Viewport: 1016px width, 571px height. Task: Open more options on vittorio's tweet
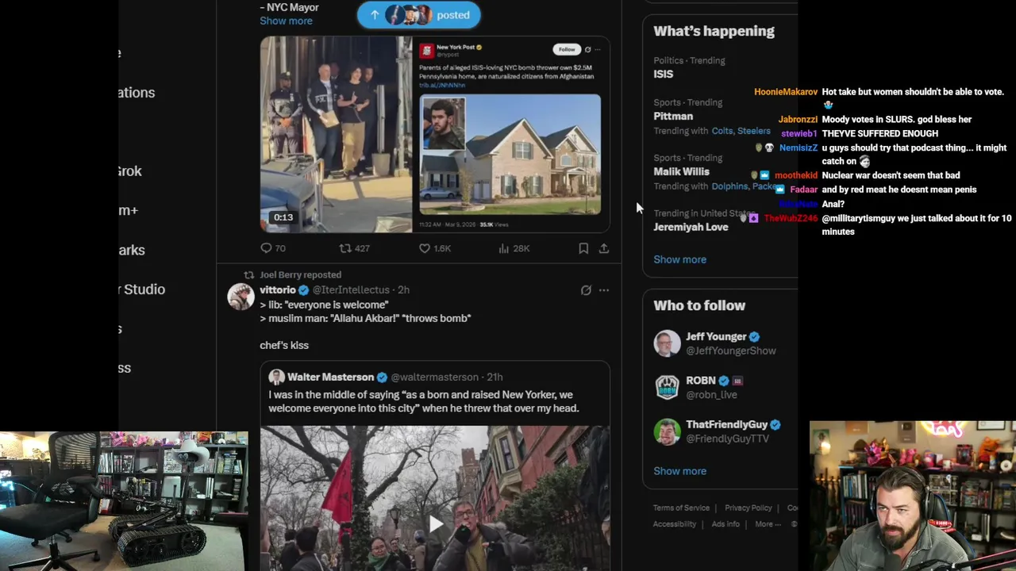pos(604,290)
